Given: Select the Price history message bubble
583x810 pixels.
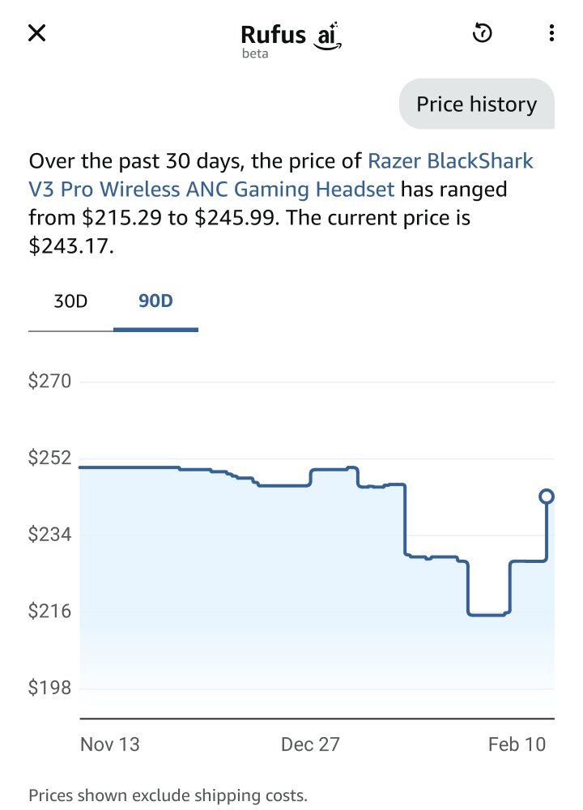Looking at the screenshot, I should (476, 104).
